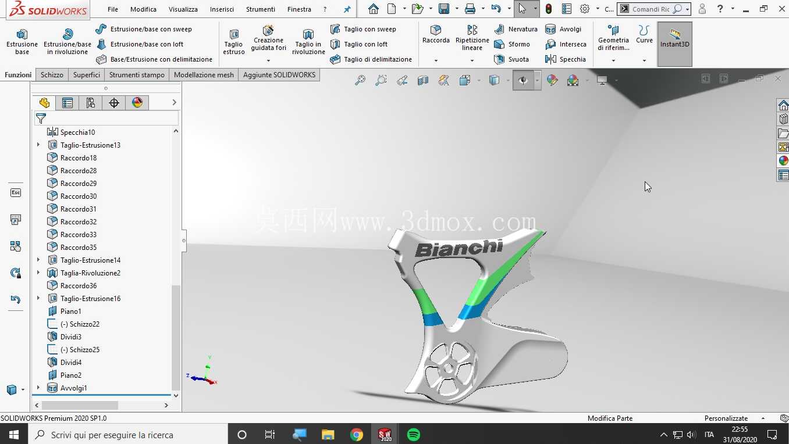
Task: Open Spotify from the Windows taskbar
Action: [414, 435]
